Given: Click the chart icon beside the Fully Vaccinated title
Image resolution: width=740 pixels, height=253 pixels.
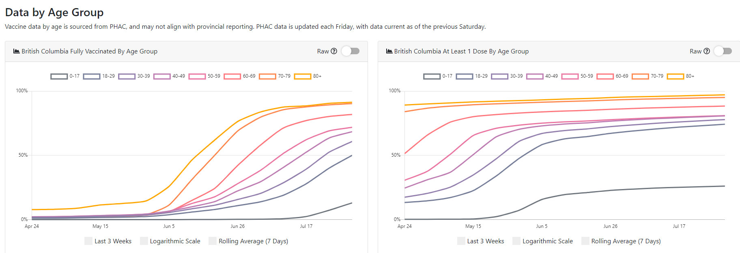Looking at the screenshot, I should pyautogui.click(x=17, y=51).
